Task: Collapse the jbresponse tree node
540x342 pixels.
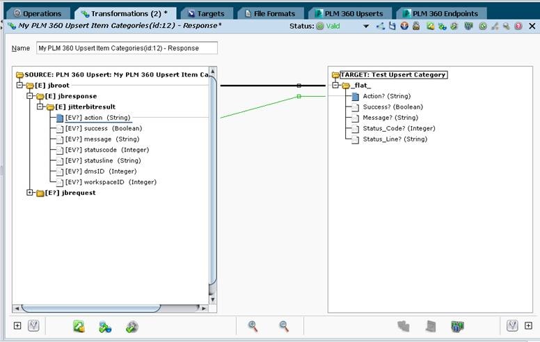Action: [30, 96]
